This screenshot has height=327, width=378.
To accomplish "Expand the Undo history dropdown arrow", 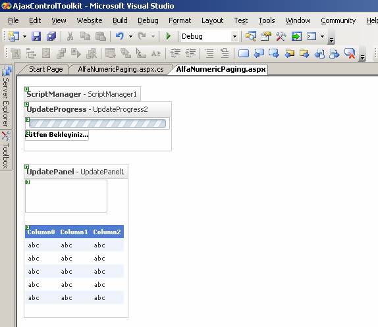I will tap(130, 37).
